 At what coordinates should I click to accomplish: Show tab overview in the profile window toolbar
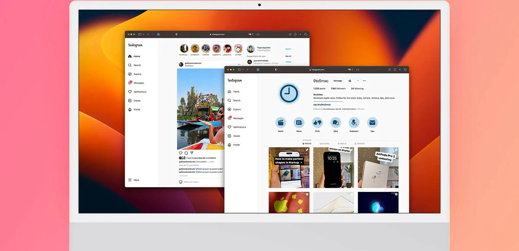point(405,70)
